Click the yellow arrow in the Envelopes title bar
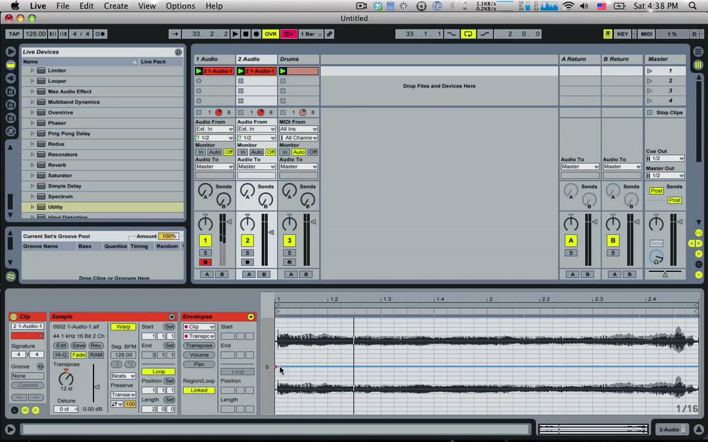Screen dimensions: 708x442 [251, 317]
